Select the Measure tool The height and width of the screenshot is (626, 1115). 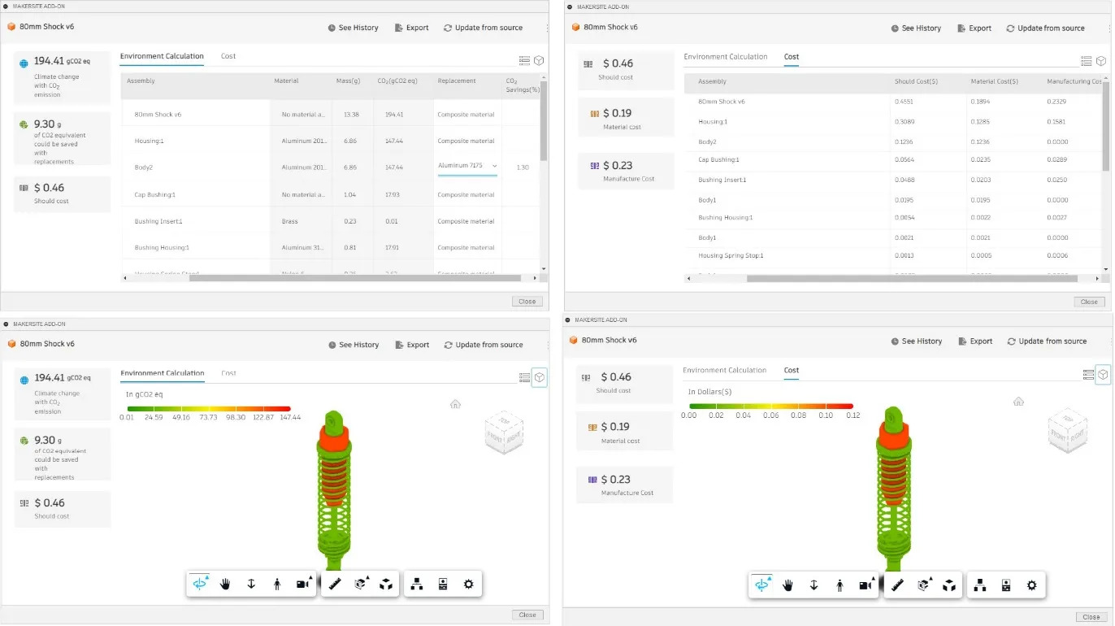click(x=335, y=583)
